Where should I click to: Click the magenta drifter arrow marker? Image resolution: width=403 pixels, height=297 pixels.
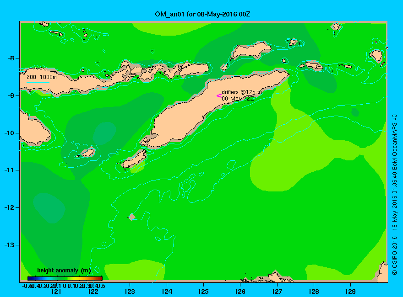pos(219,95)
